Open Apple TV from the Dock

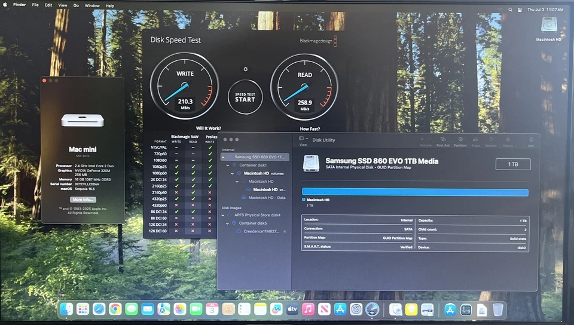[x=292, y=309]
